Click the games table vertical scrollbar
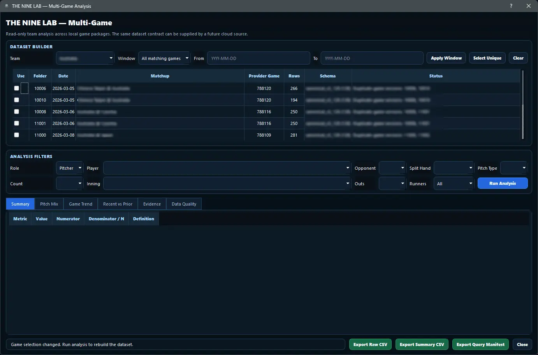Image resolution: width=538 pixels, height=355 pixels. (522, 105)
